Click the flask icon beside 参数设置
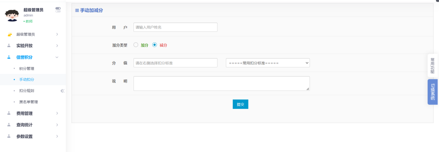This screenshot has width=439, height=152. click(9, 136)
